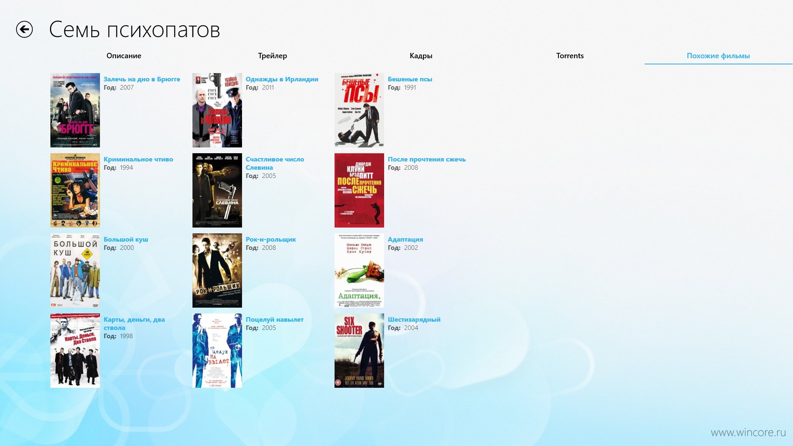Open the Карты, деньги, два ствола poster
Viewport: 793px width, 446px height.
click(75, 351)
